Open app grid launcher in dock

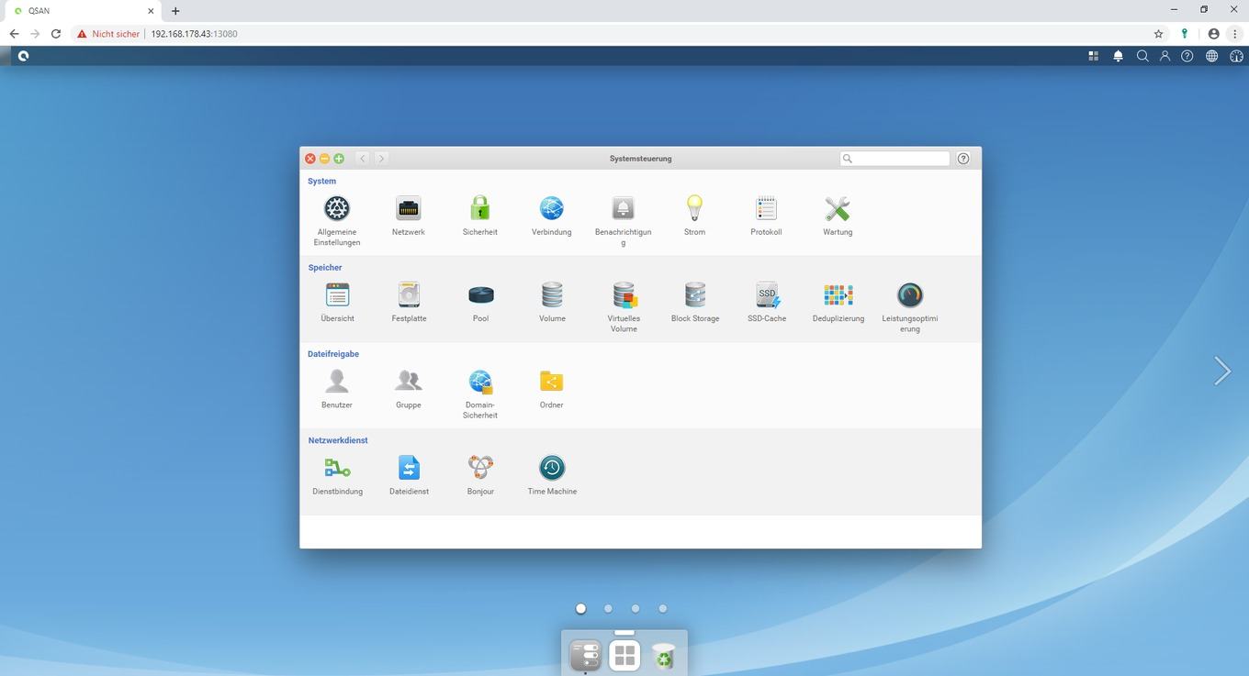pos(624,655)
